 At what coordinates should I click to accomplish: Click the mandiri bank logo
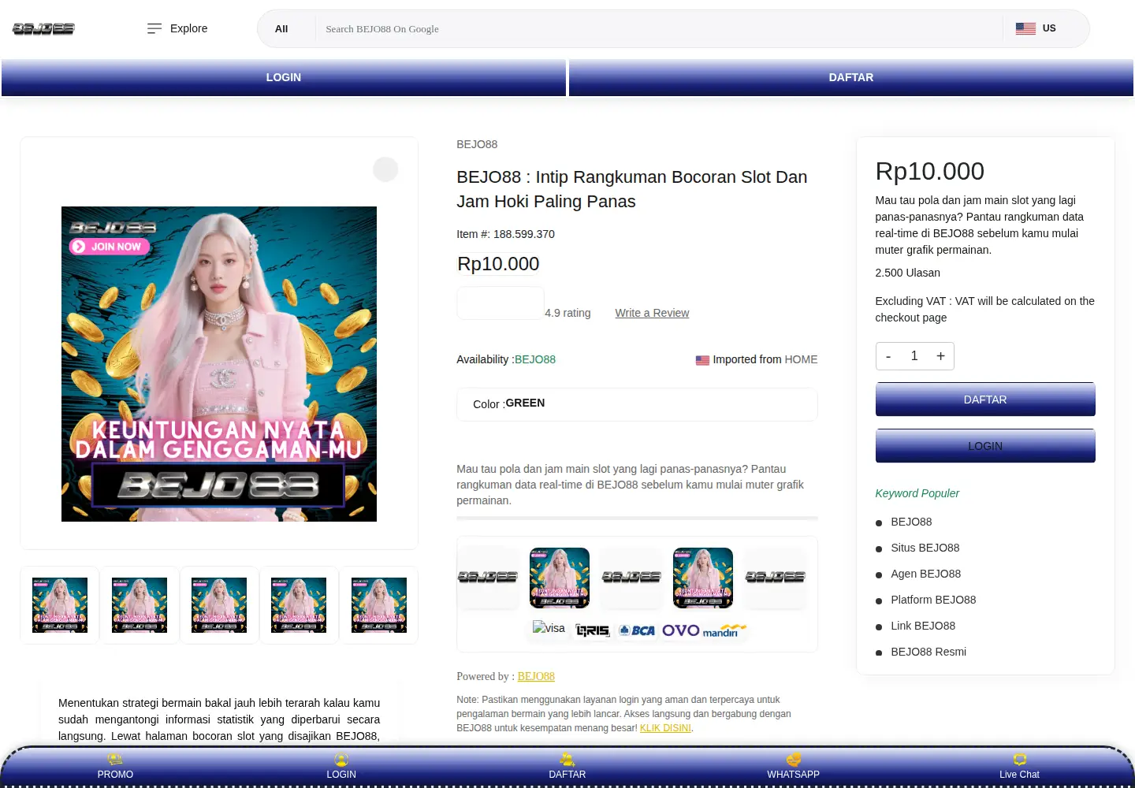[724, 630]
